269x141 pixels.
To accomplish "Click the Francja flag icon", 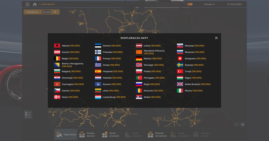I will coord(98,58).
